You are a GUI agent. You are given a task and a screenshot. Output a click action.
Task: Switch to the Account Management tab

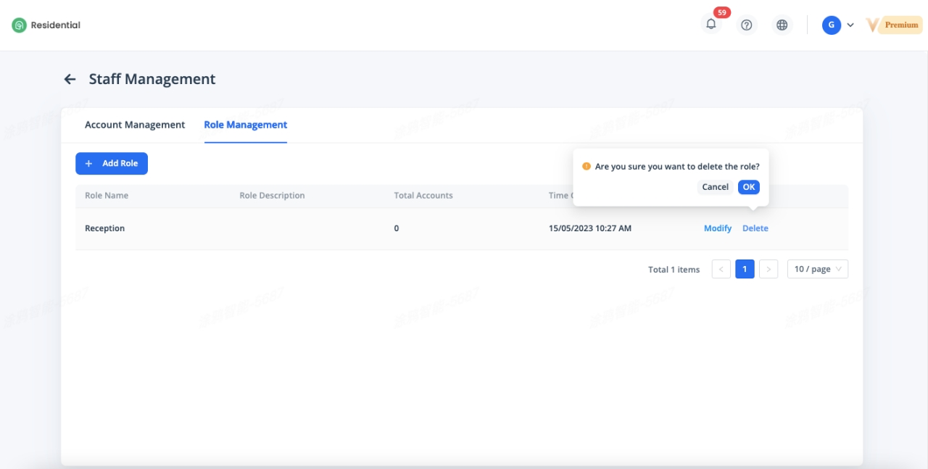pos(135,125)
